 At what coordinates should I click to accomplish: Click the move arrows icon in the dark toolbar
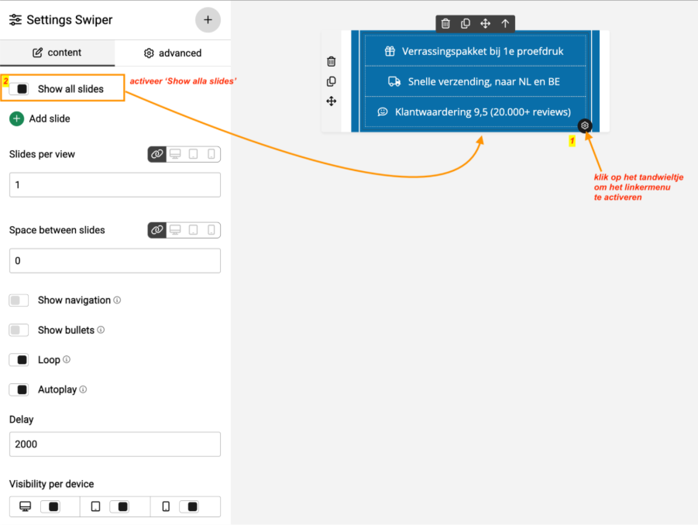(485, 24)
